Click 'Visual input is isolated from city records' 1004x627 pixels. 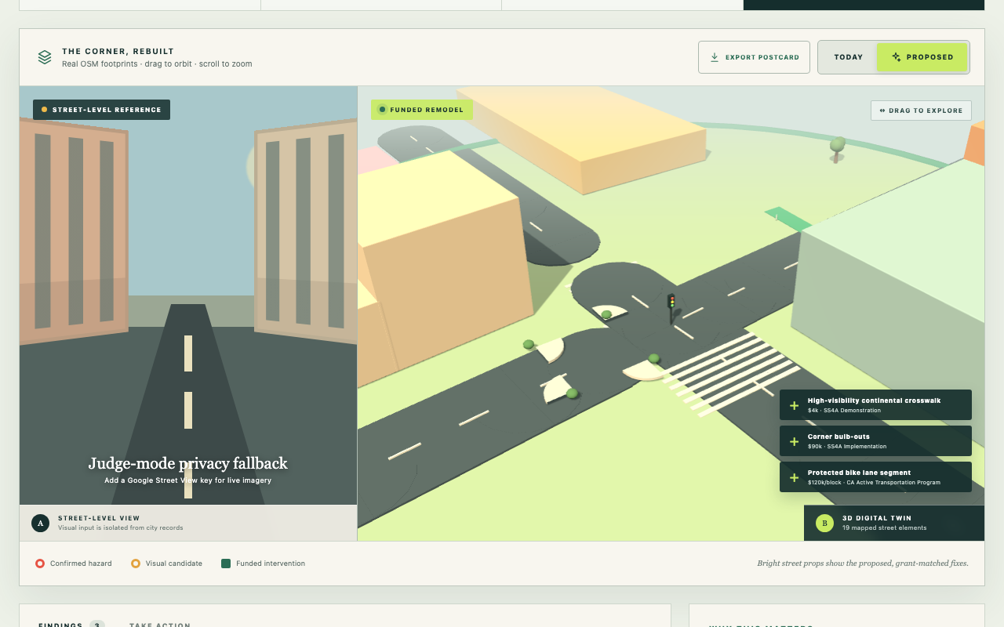tap(121, 528)
